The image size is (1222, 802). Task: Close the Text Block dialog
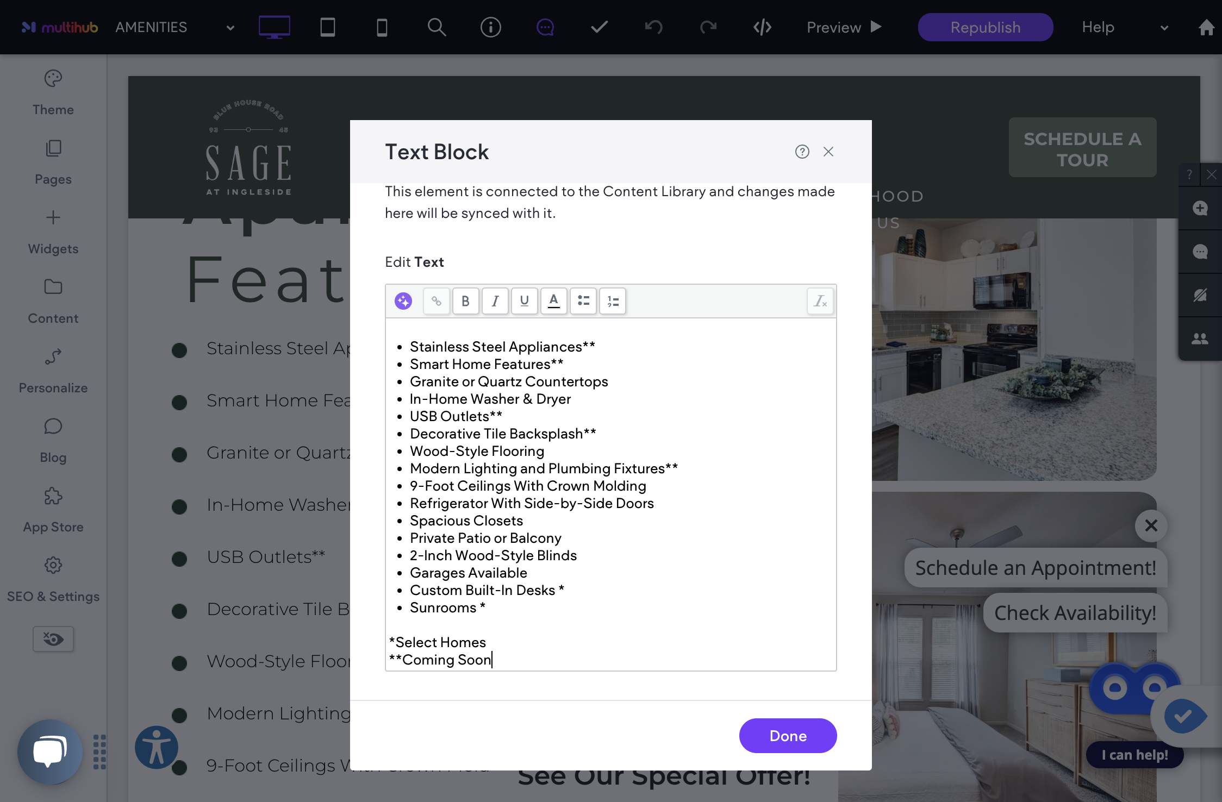click(x=828, y=152)
